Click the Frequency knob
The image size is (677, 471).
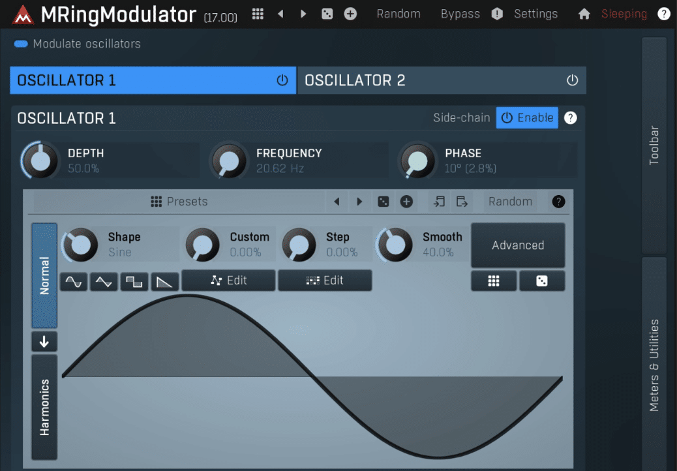229,160
